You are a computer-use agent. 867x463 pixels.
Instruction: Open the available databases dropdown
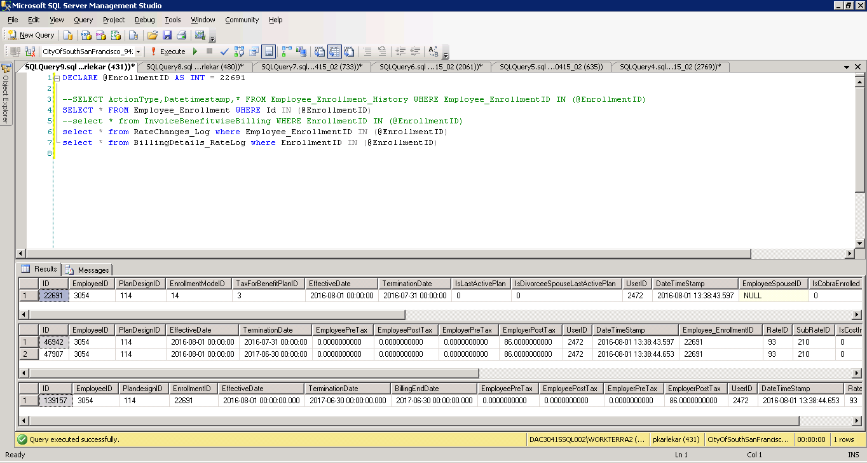[139, 52]
